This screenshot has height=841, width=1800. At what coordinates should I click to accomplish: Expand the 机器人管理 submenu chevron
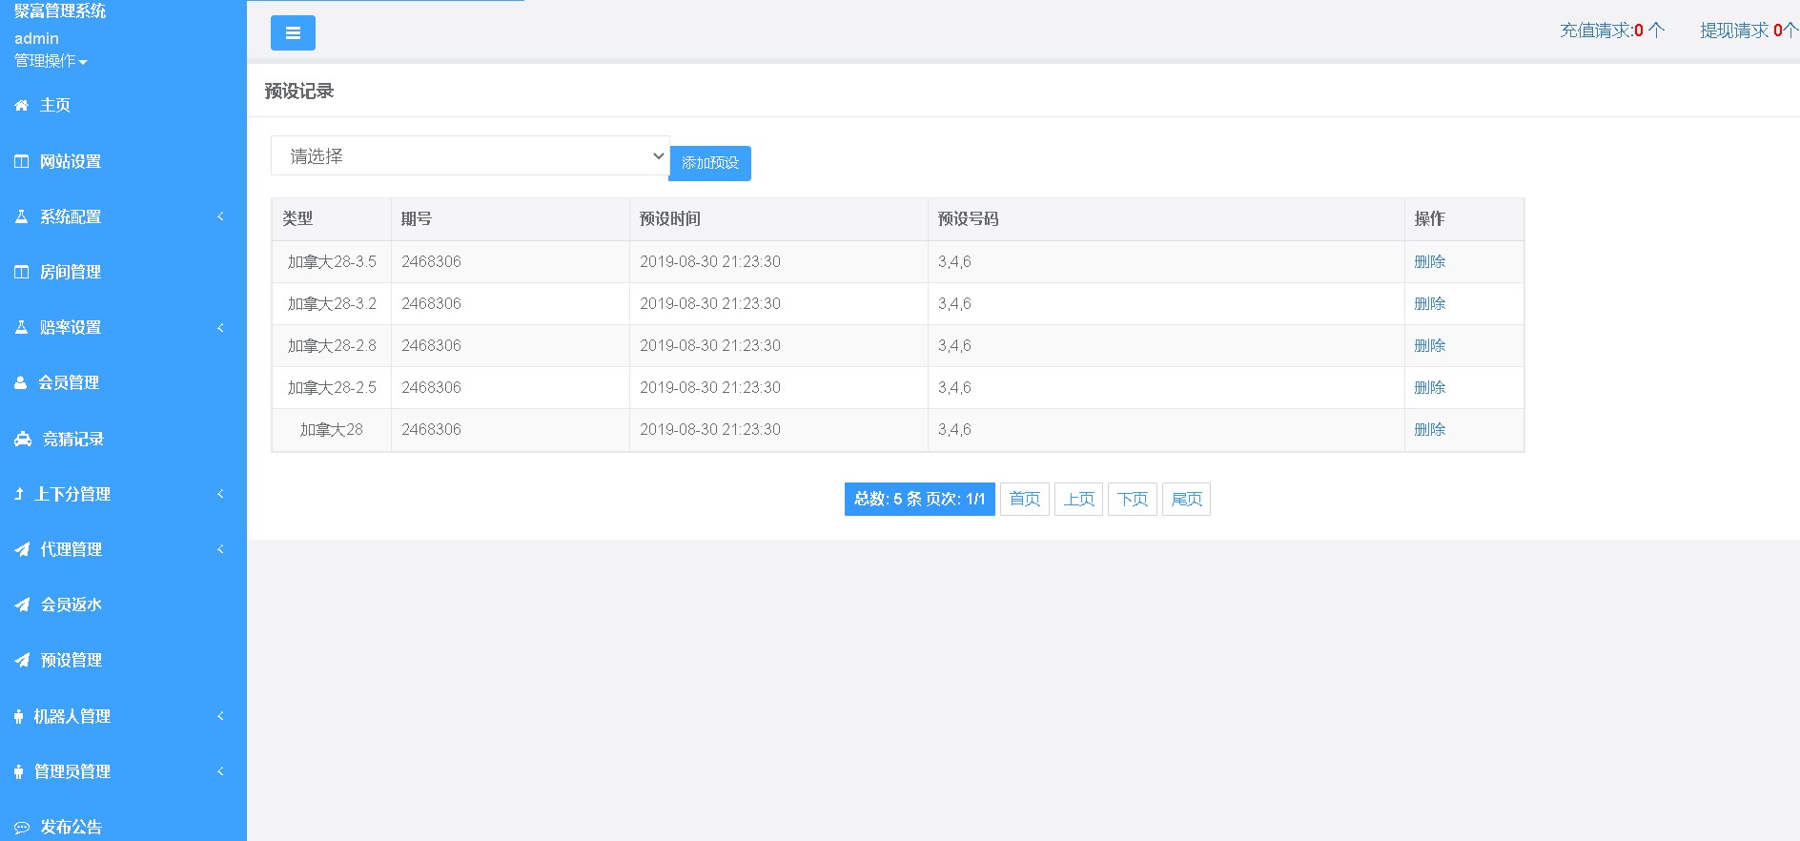pyautogui.click(x=220, y=716)
